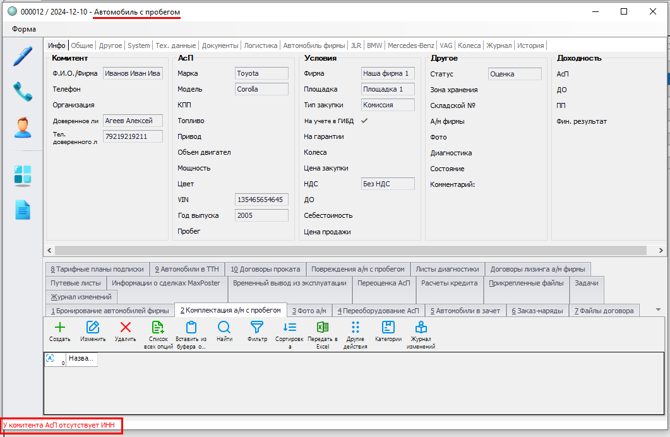Switch to the Тех. данные tab
This screenshot has width=670, height=437.
(x=176, y=45)
